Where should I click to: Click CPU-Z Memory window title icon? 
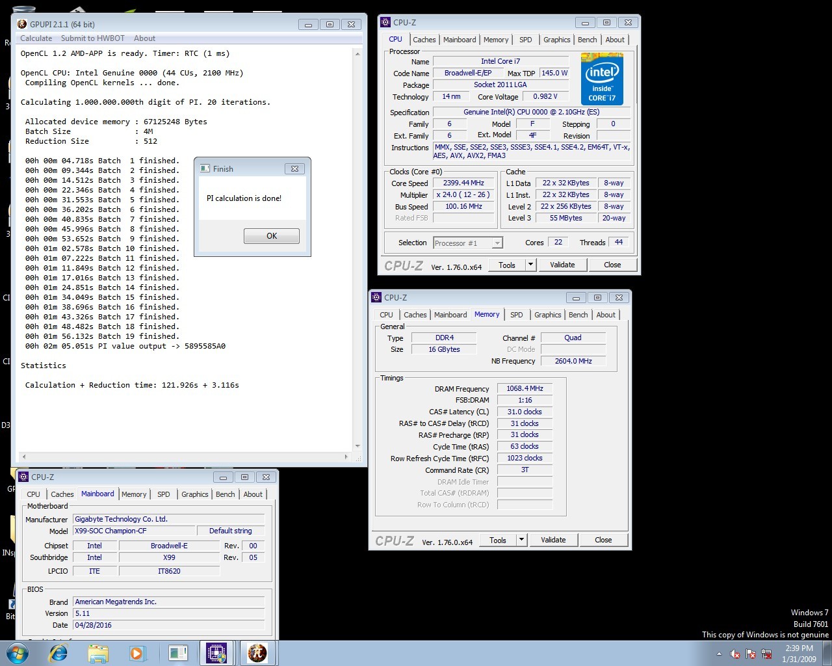(376, 297)
